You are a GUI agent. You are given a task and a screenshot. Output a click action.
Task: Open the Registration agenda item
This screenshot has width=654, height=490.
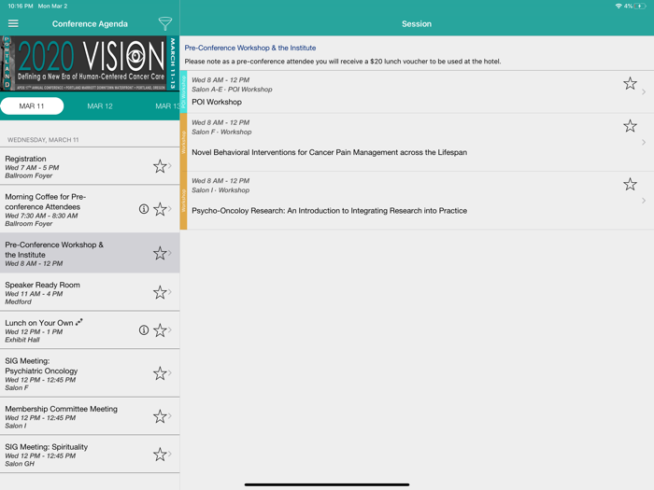(x=90, y=167)
